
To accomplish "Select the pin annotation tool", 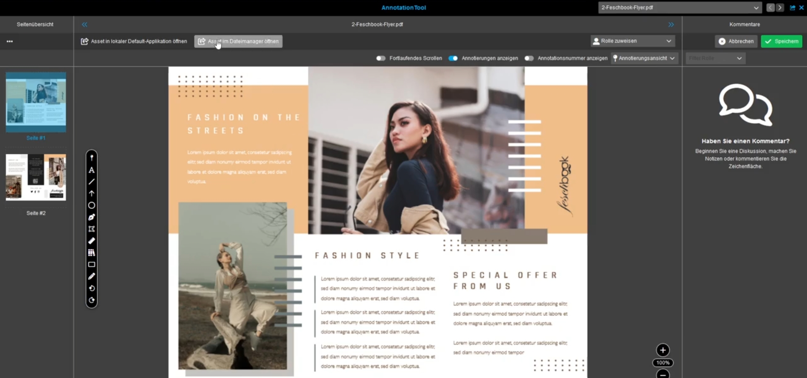I will pos(92,158).
